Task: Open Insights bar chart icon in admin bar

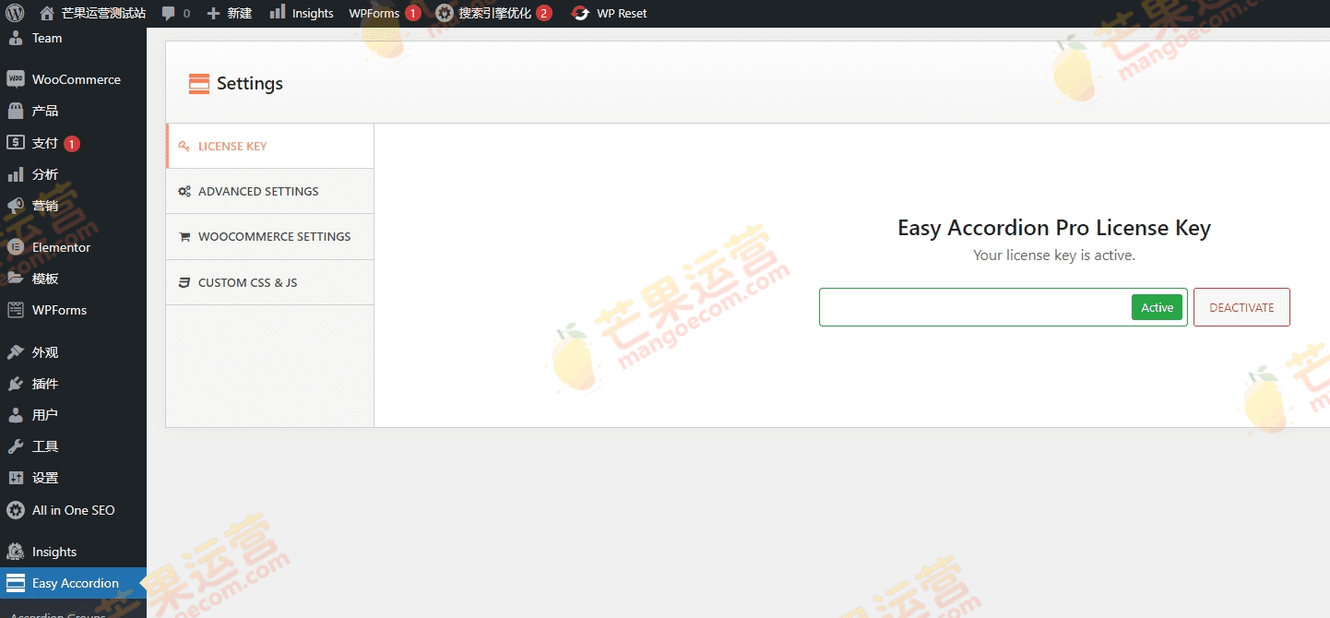Action: tap(277, 12)
